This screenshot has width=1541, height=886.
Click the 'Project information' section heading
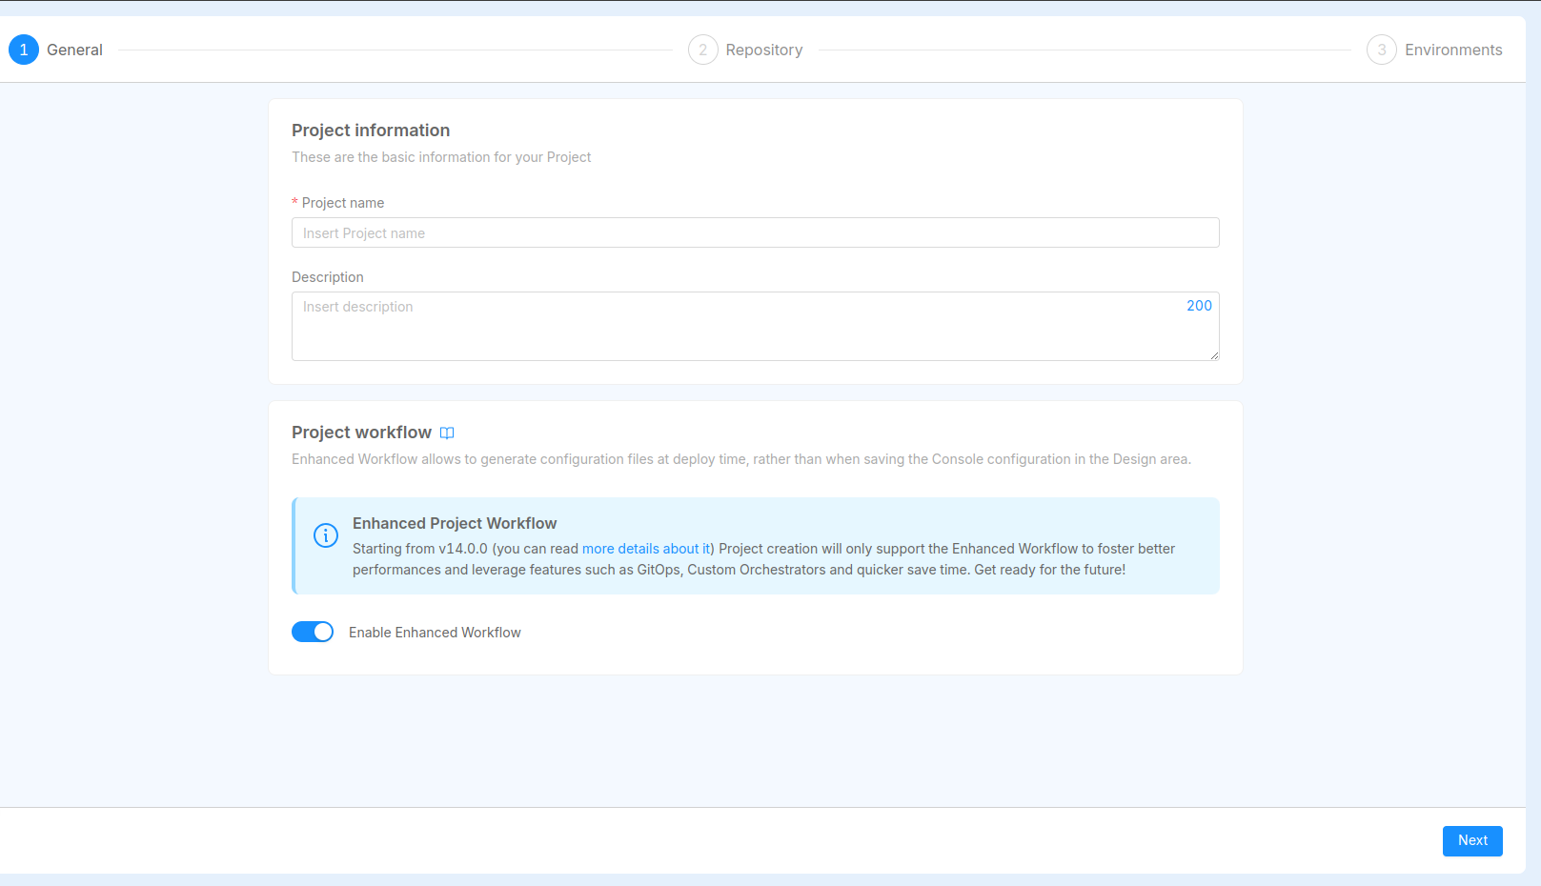point(371,131)
